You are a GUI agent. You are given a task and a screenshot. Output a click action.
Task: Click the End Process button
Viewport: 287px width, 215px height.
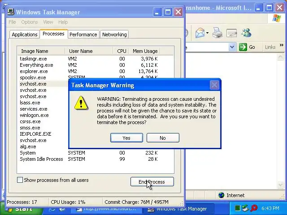click(x=152, y=182)
